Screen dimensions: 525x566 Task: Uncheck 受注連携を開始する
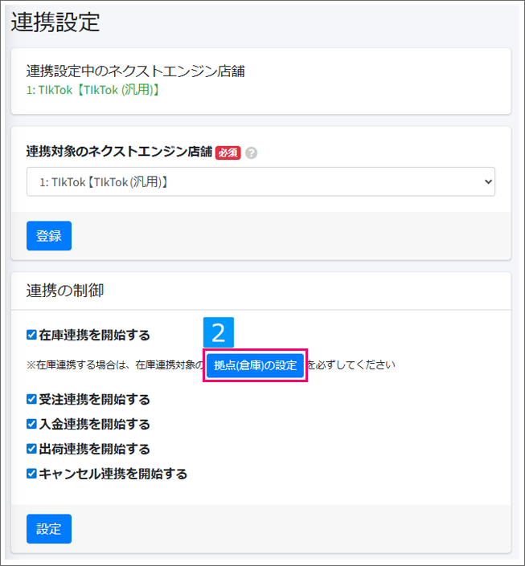[x=31, y=399]
